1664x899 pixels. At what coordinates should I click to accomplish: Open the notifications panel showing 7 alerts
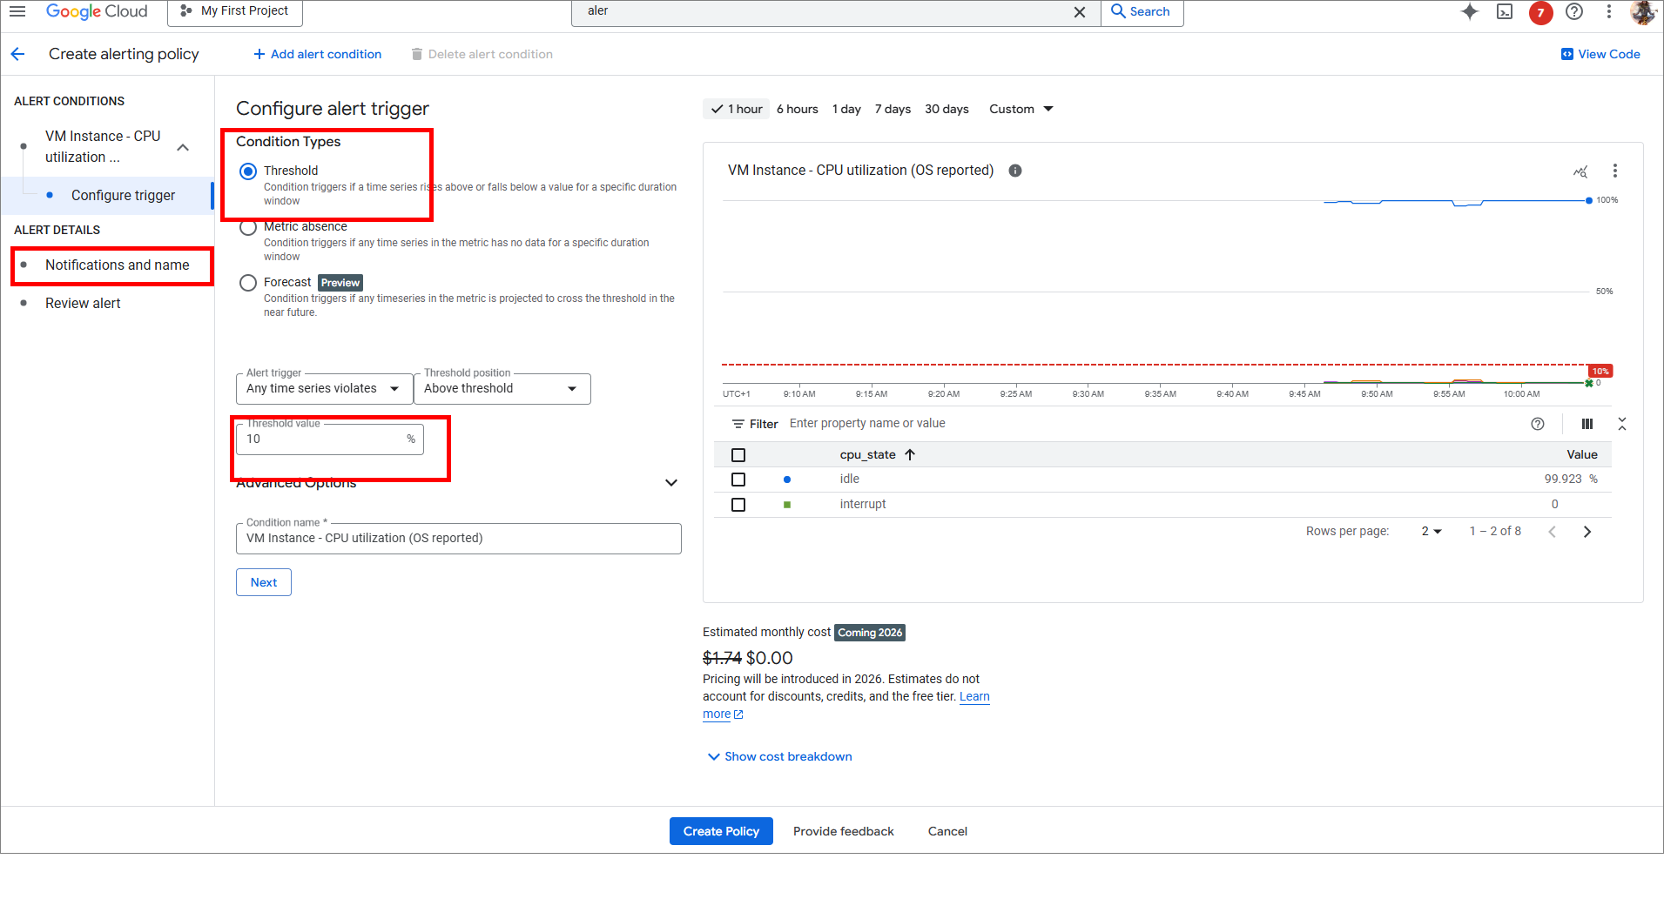pos(1539,13)
